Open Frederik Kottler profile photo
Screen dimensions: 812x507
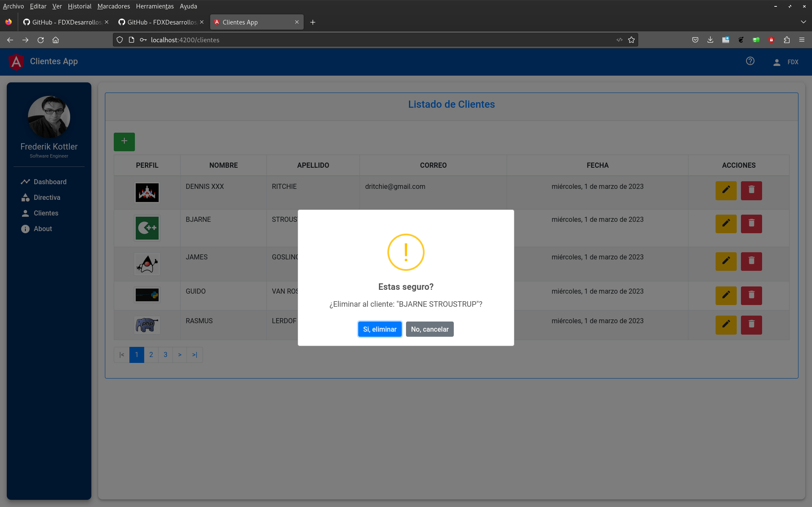(x=49, y=117)
